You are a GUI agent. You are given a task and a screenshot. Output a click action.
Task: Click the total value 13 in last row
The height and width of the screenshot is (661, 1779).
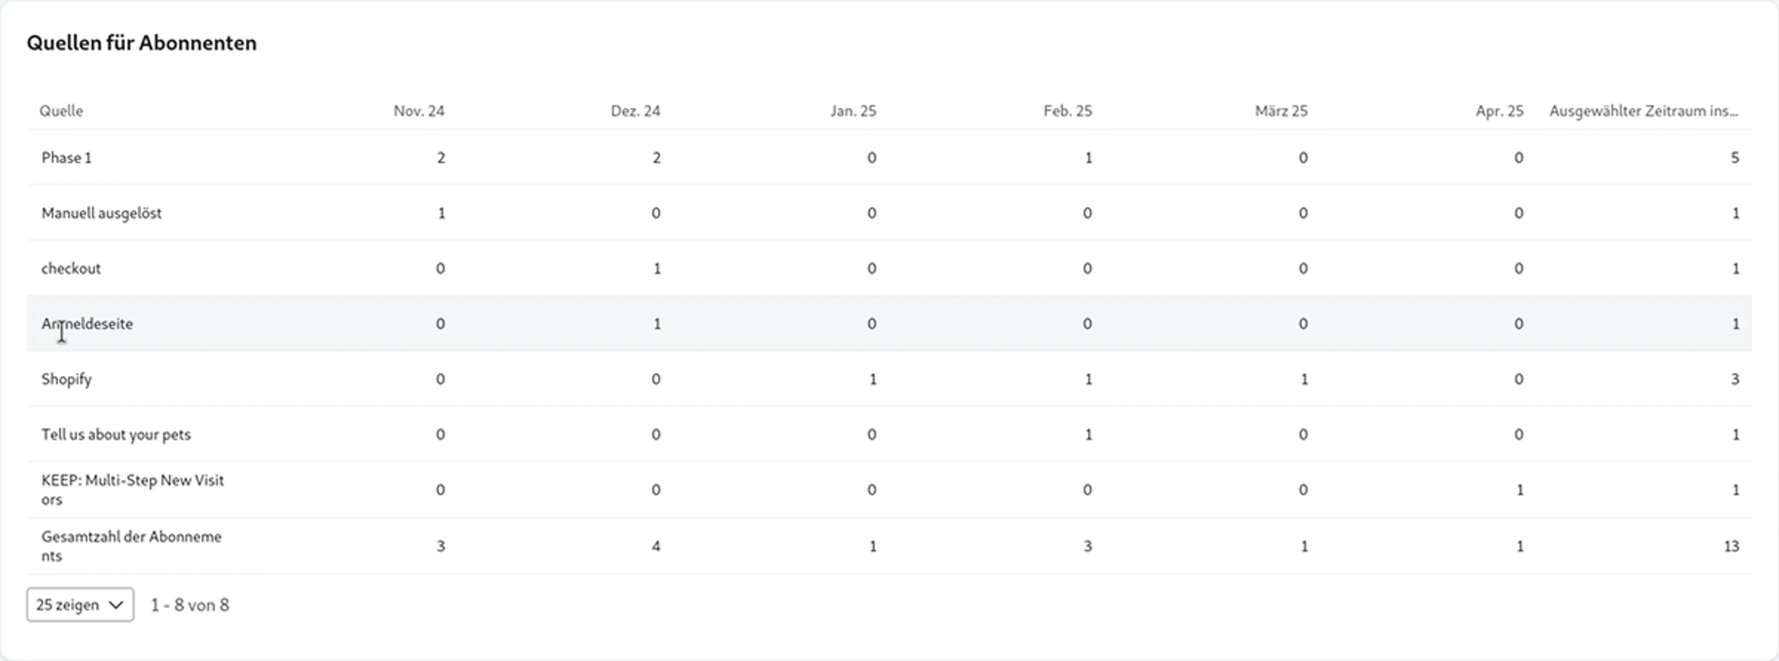click(x=1731, y=547)
